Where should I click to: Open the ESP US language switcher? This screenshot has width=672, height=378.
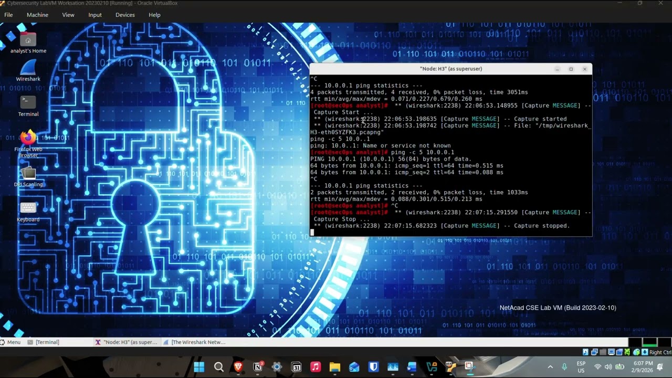581,367
